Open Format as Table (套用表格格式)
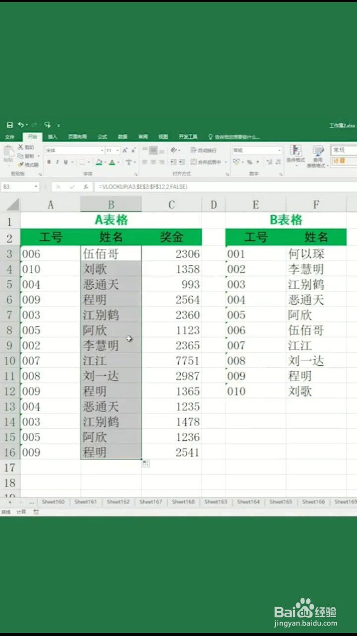 [317, 157]
